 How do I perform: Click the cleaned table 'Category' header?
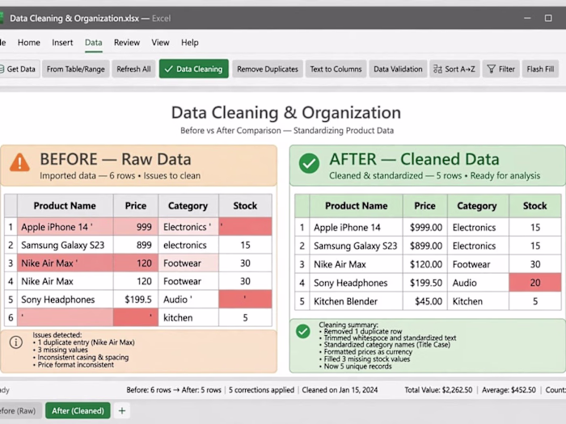pos(479,206)
